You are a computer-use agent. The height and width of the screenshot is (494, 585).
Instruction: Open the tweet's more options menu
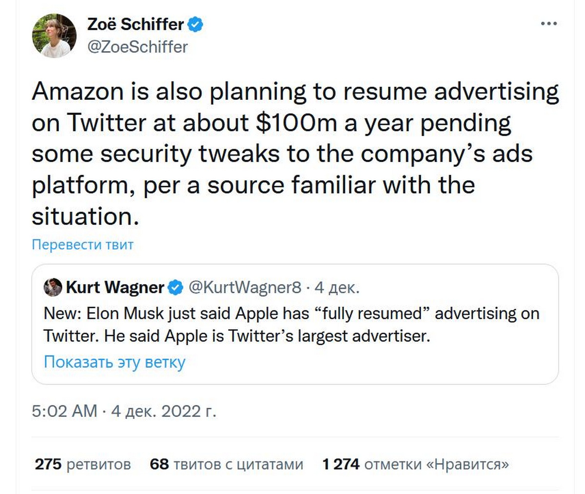pyautogui.click(x=549, y=24)
